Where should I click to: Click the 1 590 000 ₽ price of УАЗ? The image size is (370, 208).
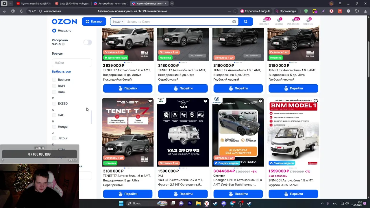[x=169, y=171]
